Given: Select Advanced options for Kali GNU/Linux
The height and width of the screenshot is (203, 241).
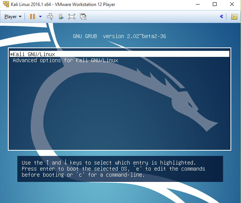Looking at the screenshot, I should coord(65,60).
